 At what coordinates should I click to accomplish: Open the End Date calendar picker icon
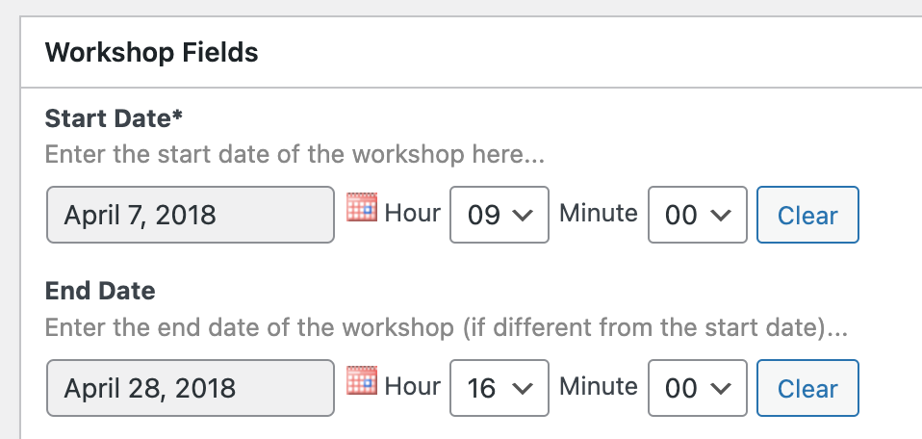click(362, 380)
